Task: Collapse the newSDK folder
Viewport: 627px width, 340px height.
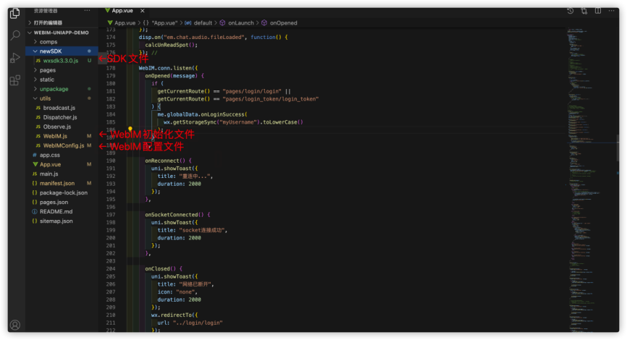Action: coord(50,51)
